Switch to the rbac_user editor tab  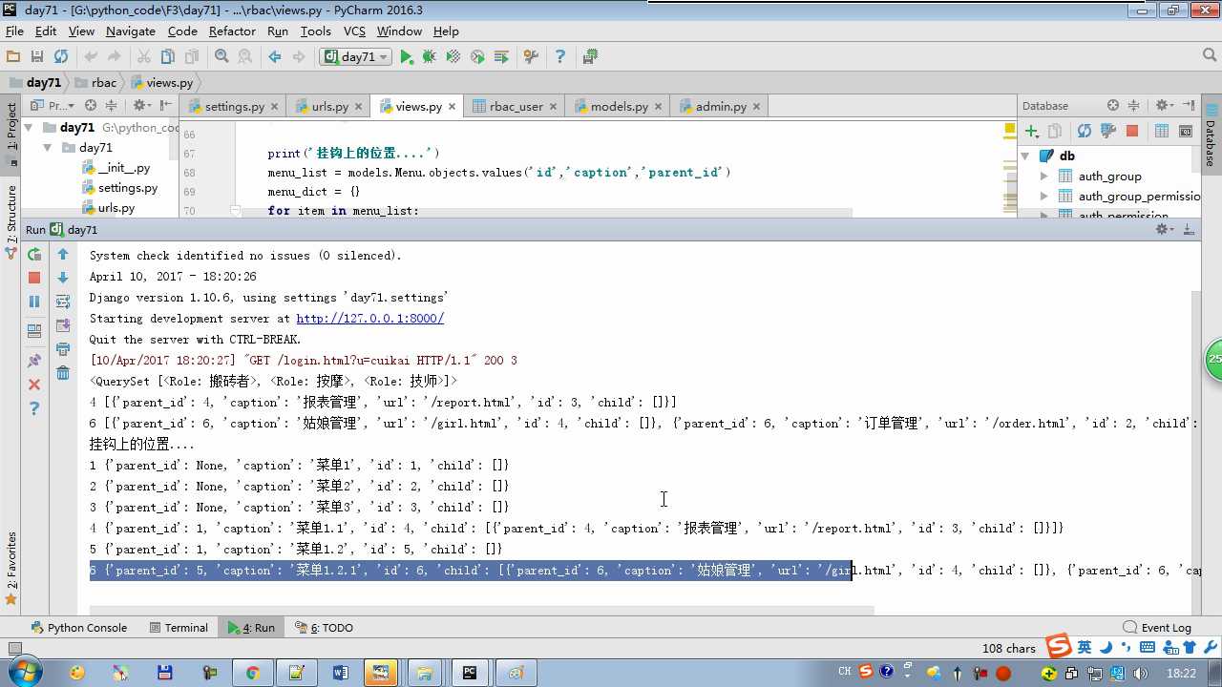[x=515, y=106]
